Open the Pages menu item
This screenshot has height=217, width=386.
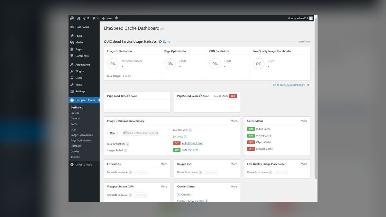click(x=79, y=49)
